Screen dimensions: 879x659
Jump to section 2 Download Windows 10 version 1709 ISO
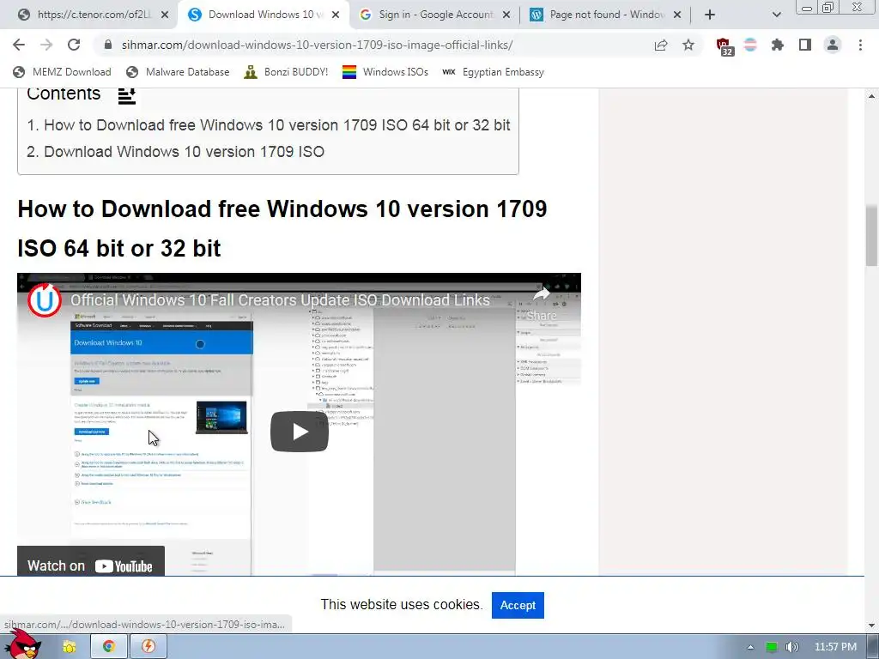tap(175, 152)
